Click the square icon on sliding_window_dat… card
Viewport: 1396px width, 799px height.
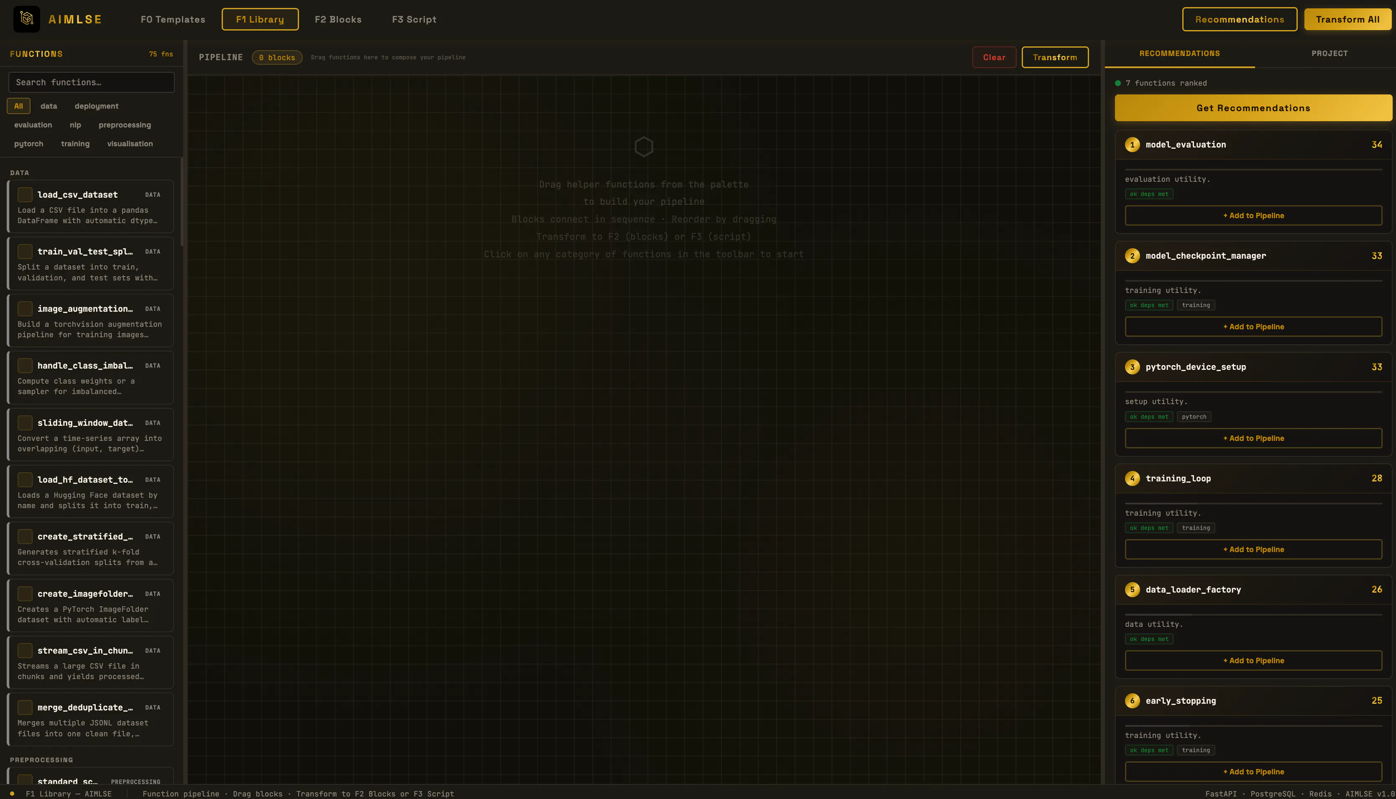(x=25, y=422)
